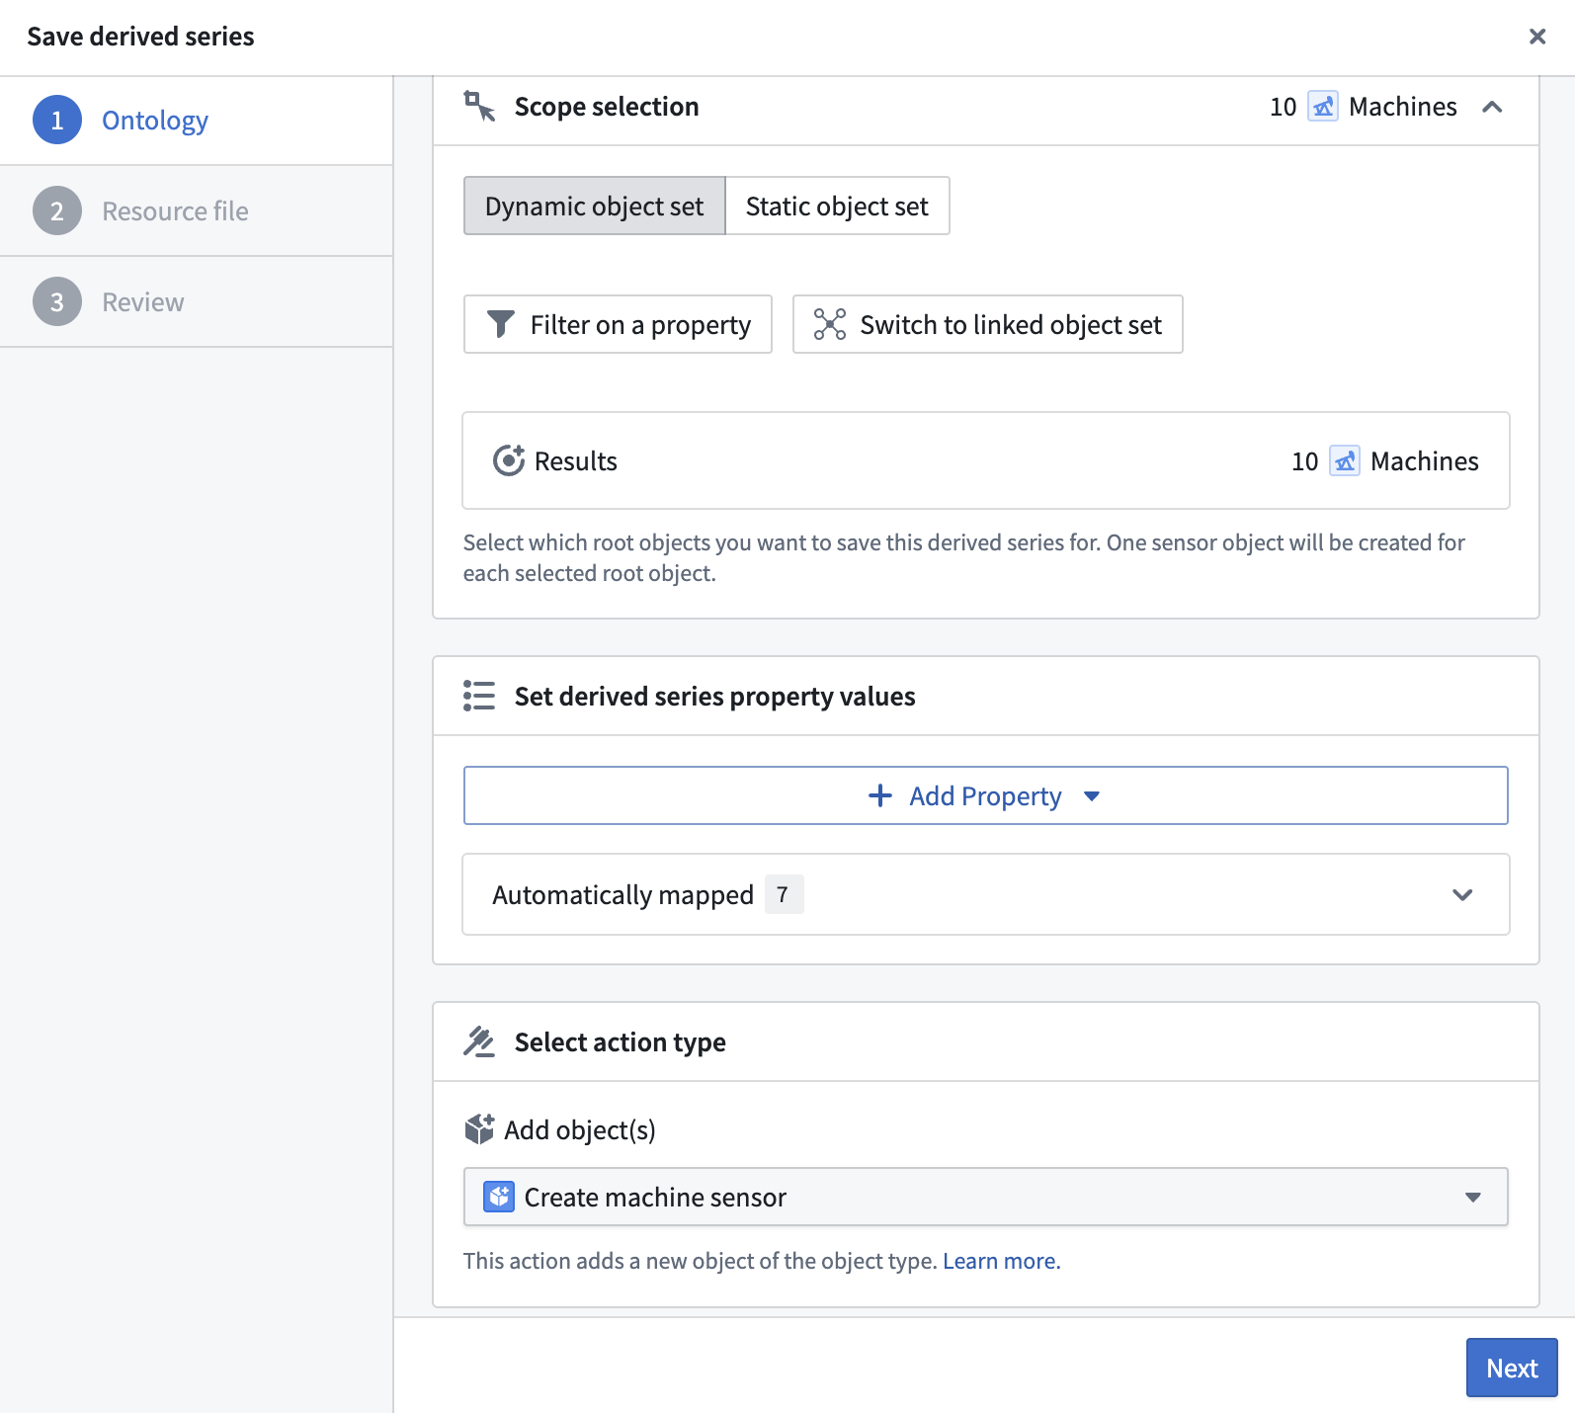Screen dimensions: 1575x1413
Task: Click the Machines icon in Results row
Action: tap(1344, 460)
